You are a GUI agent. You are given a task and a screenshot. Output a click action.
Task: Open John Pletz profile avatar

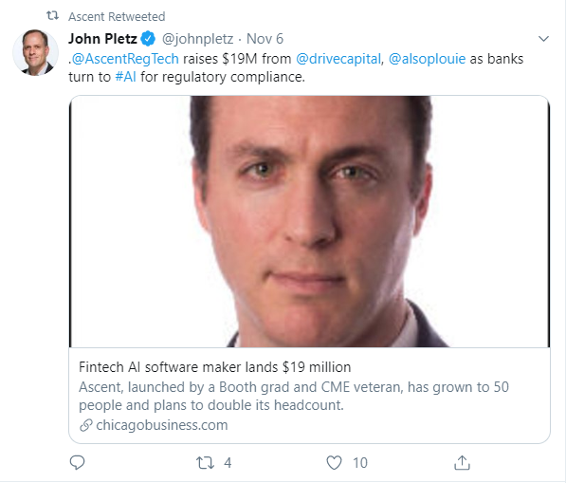35,52
